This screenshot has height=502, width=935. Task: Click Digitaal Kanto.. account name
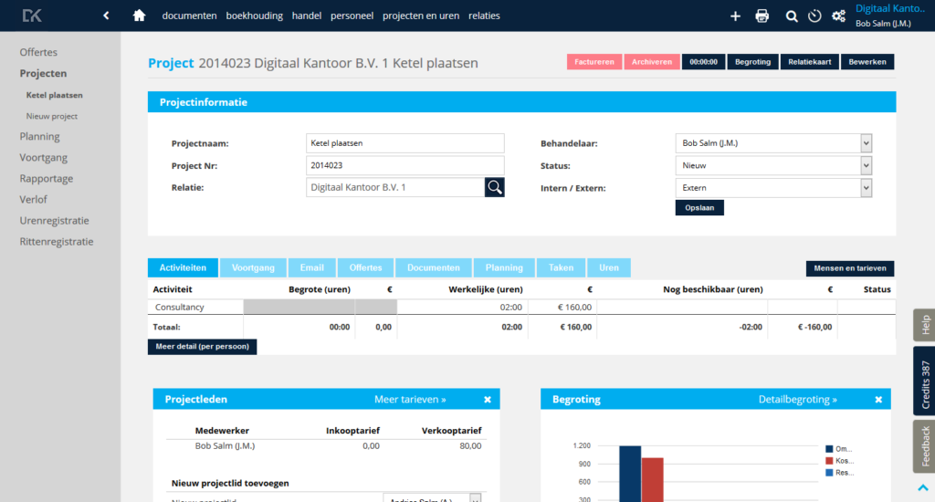point(889,8)
